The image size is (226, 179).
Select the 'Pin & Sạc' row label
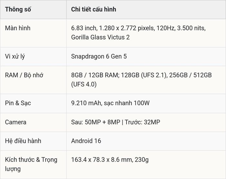tap(18, 103)
